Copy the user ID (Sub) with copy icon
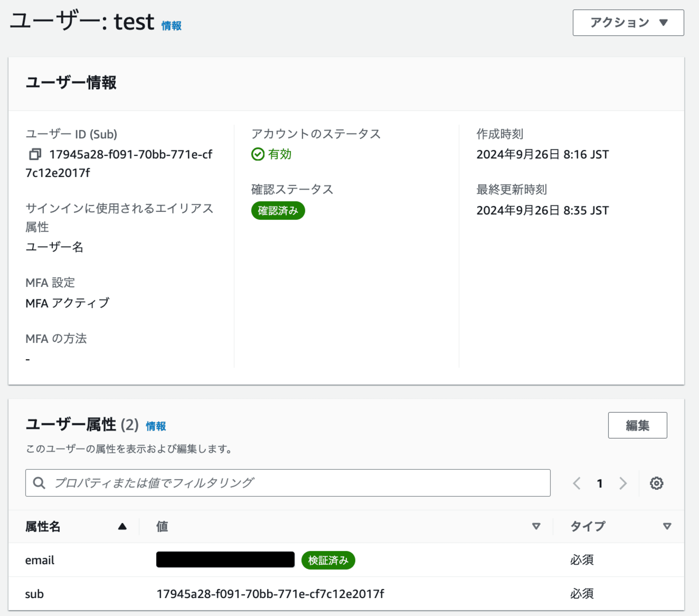 click(35, 154)
